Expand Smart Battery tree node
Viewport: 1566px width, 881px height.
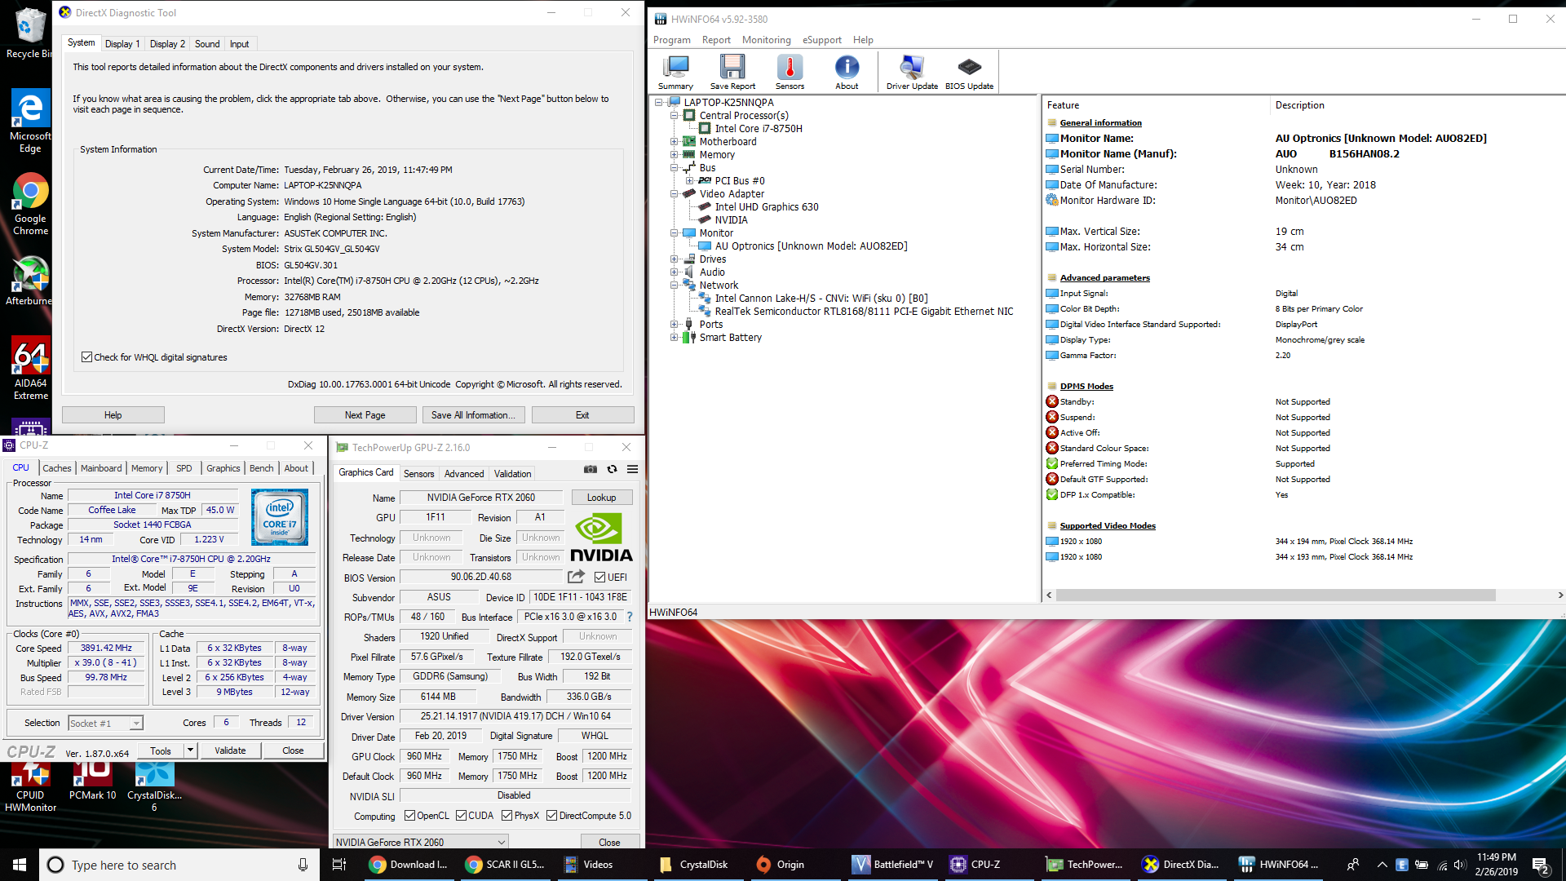click(674, 338)
